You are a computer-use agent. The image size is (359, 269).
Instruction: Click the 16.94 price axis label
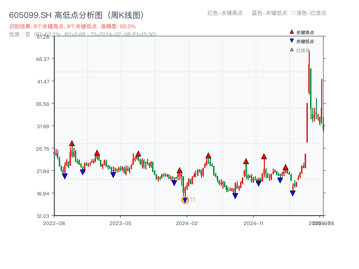click(x=43, y=194)
